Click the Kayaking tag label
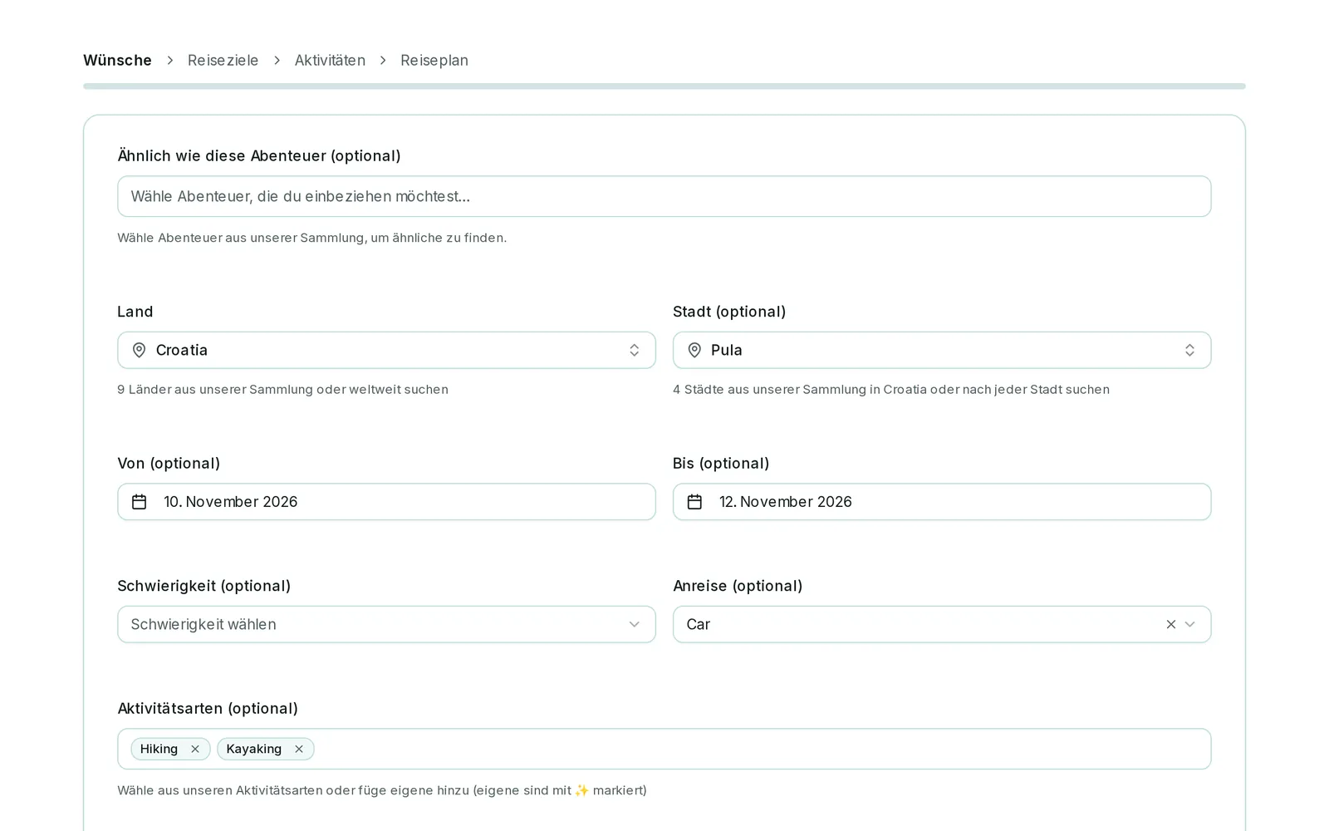The image size is (1329, 831). tap(254, 749)
